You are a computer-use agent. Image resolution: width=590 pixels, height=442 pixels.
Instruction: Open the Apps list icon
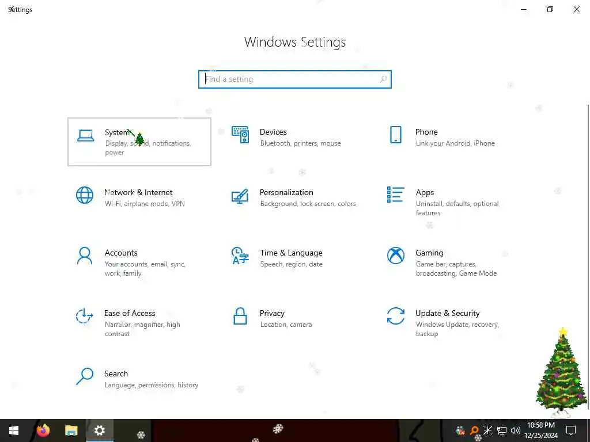(395, 195)
